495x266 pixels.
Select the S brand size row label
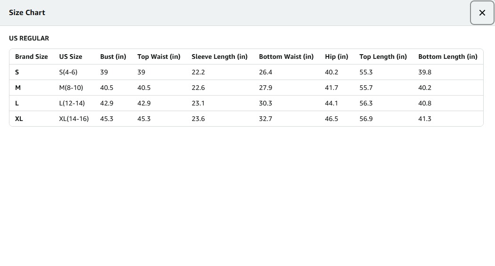click(x=17, y=72)
